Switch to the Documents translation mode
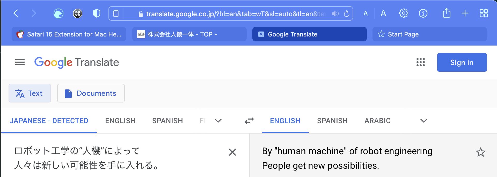Screen dimensions: 497x177 coord(91,93)
